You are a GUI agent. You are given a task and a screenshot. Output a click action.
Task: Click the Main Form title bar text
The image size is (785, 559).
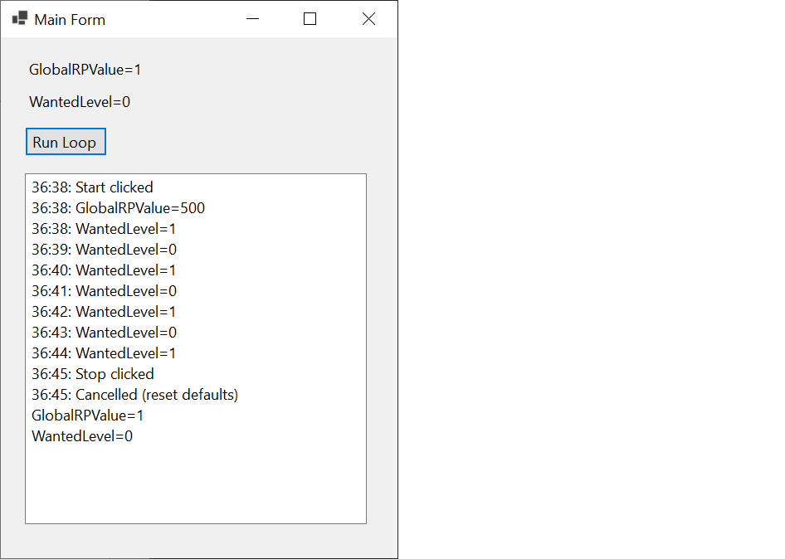(70, 20)
